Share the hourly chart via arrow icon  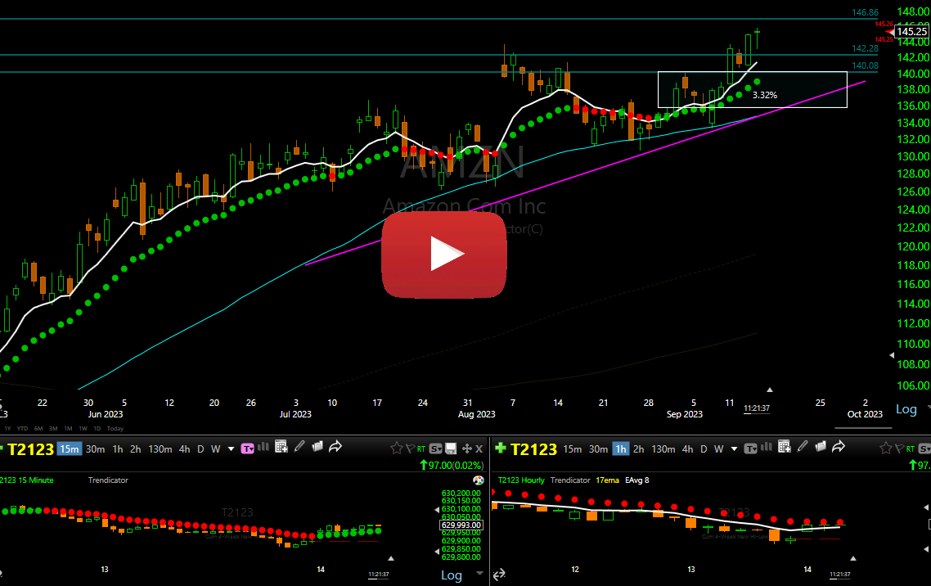point(839,447)
